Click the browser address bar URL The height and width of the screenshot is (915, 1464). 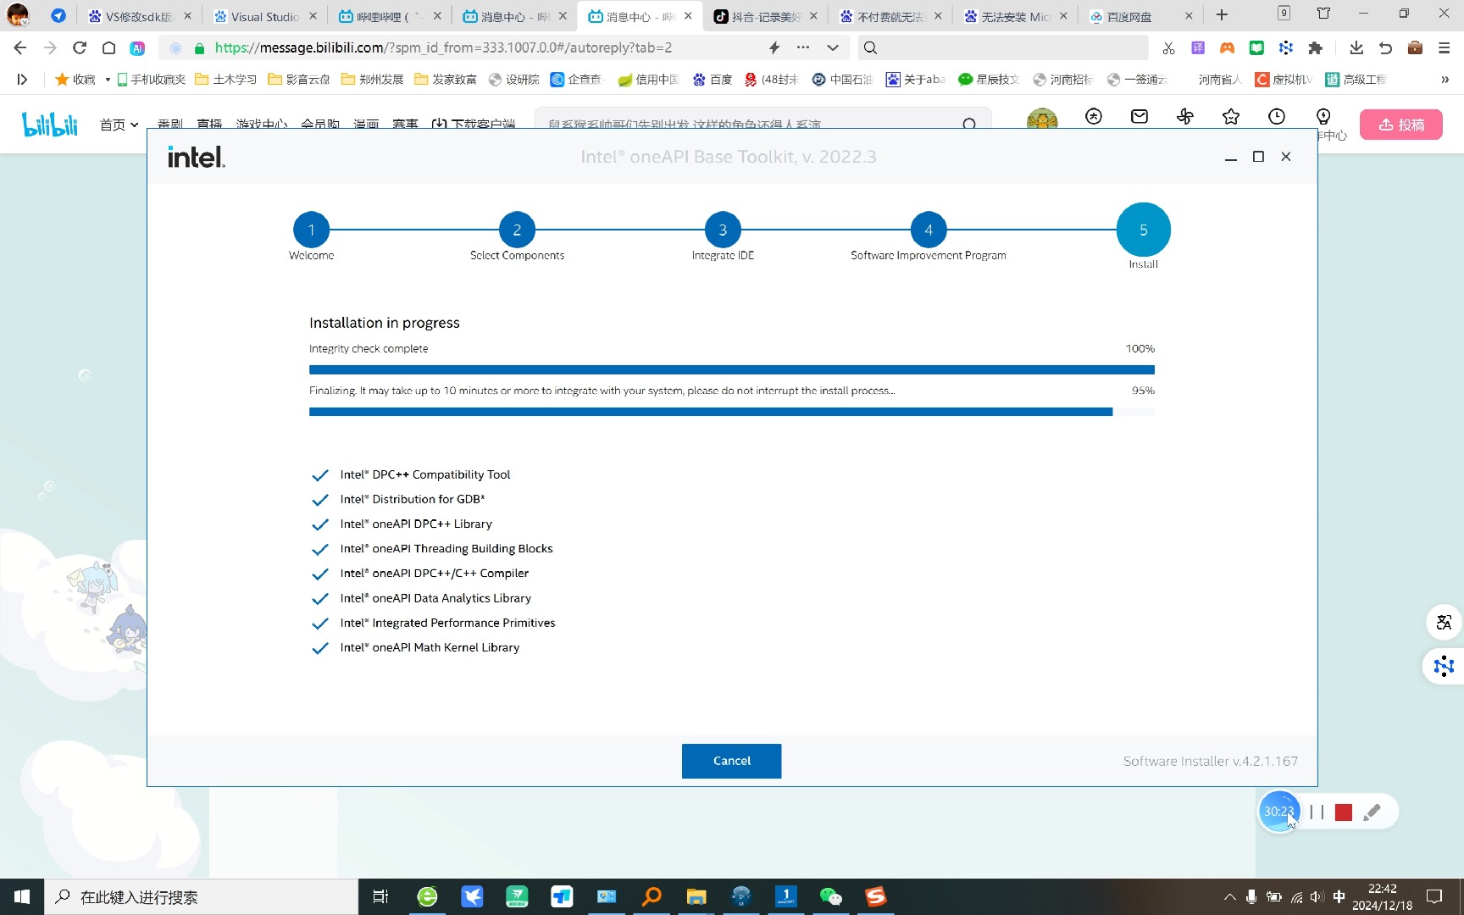[443, 47]
